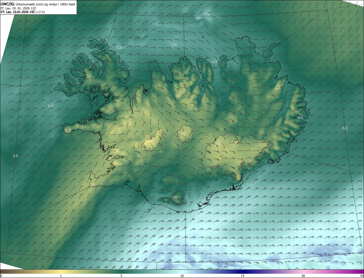The image size is (364, 278).
Task: Click the 6.8 value west of Iceland
Action: click(51, 106)
